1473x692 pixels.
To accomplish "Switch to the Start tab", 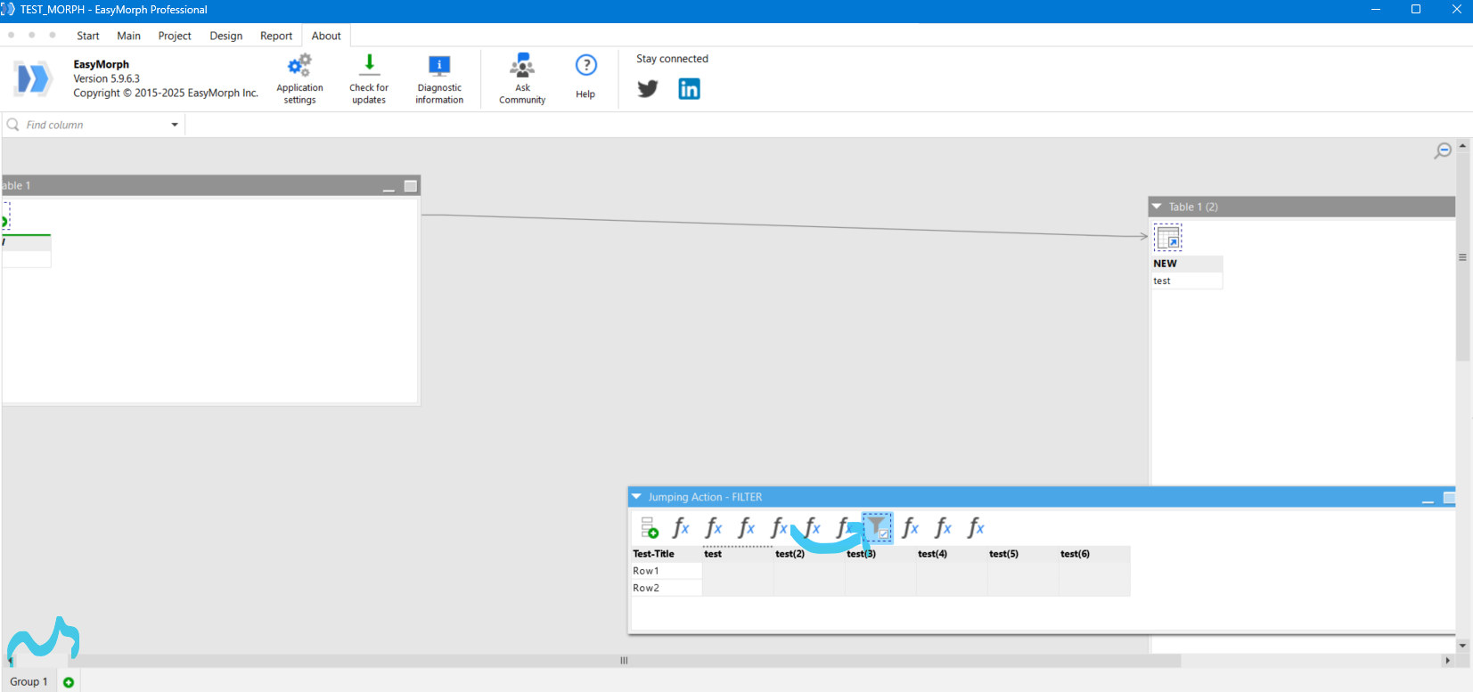I will coord(88,36).
